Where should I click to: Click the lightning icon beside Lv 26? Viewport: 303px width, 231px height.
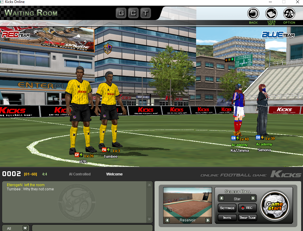[81, 154]
